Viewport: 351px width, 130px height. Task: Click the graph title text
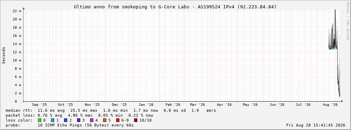point(175,7)
